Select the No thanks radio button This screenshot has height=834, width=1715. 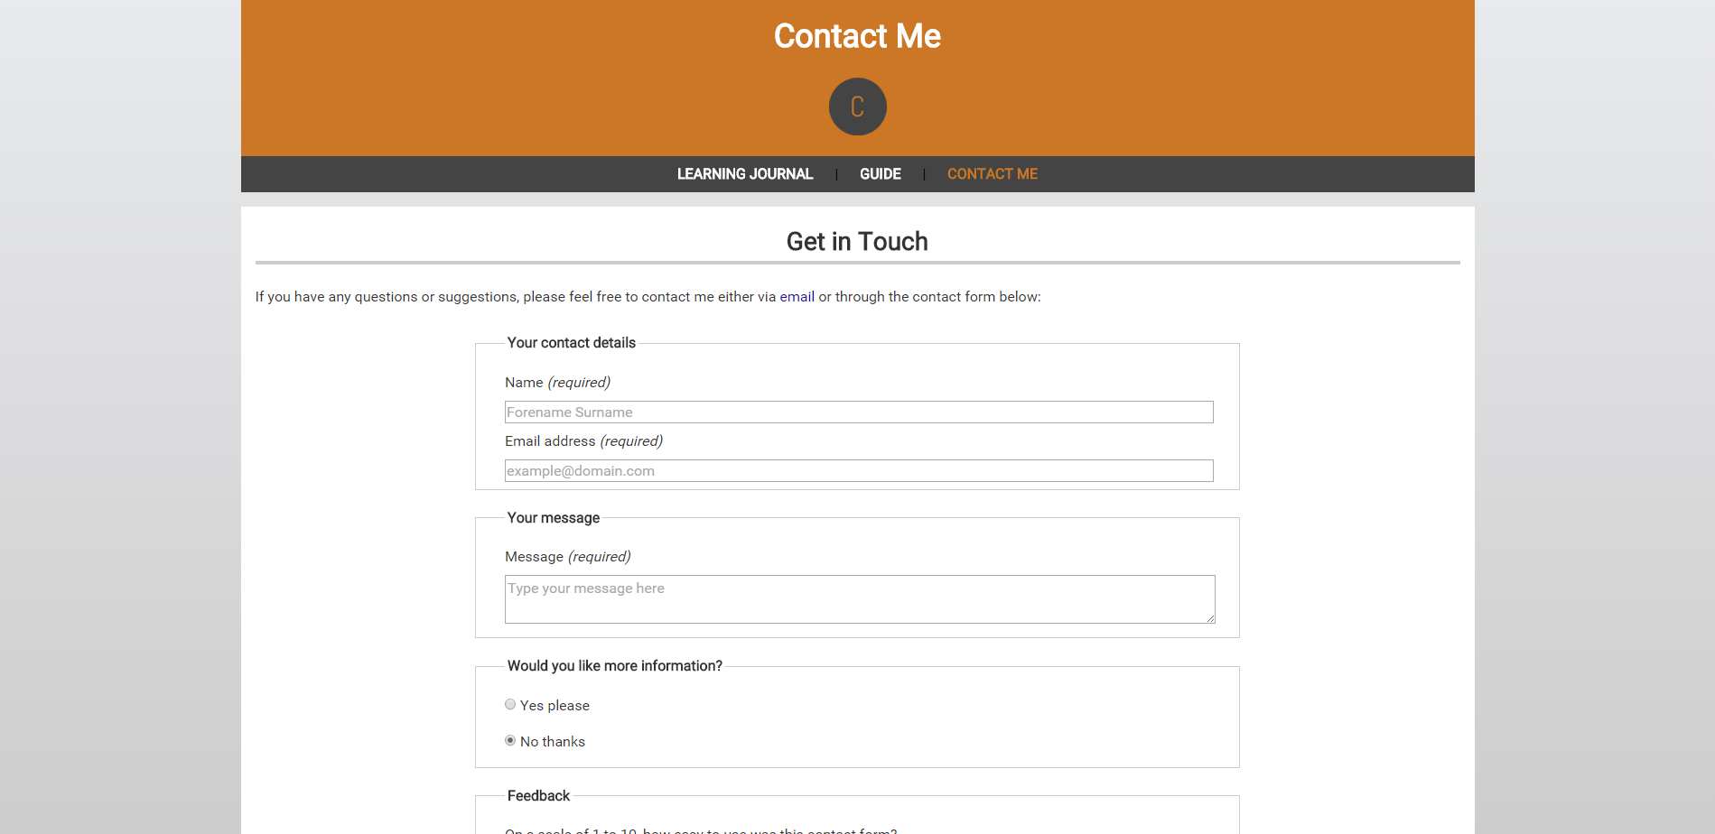click(510, 741)
